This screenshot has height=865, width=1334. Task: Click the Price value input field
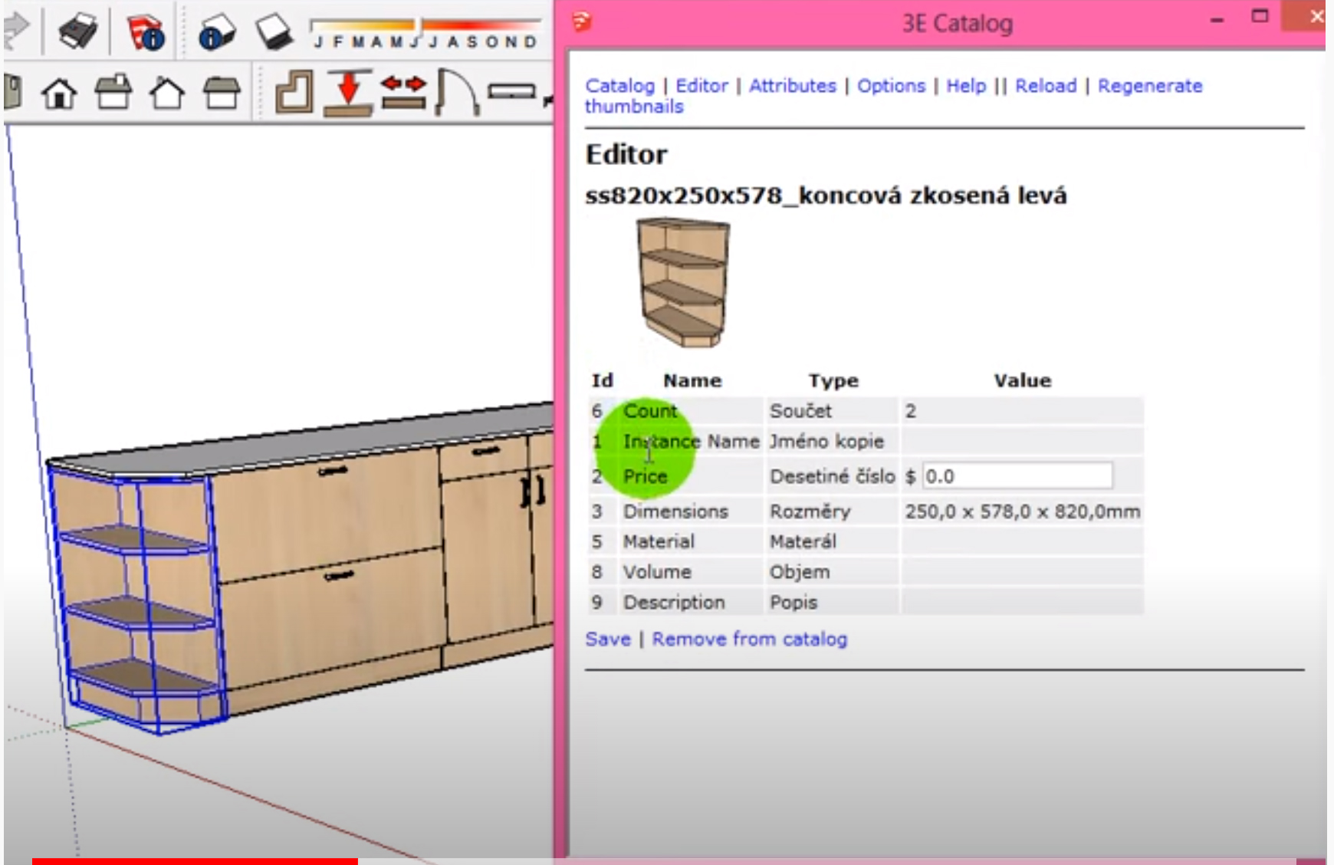(1017, 476)
